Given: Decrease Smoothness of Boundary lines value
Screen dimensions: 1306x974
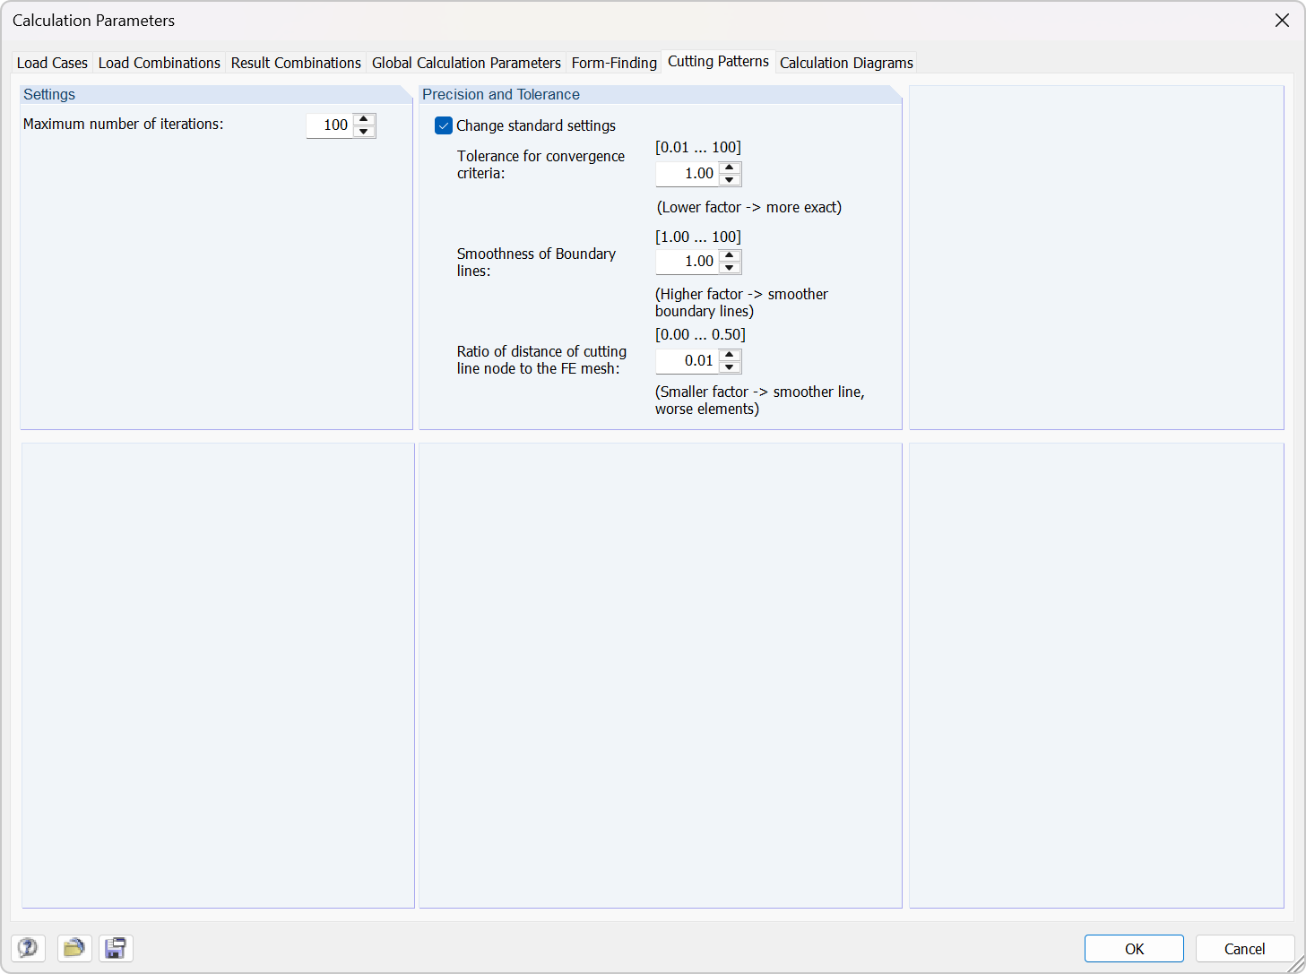Looking at the screenshot, I should coord(730,267).
